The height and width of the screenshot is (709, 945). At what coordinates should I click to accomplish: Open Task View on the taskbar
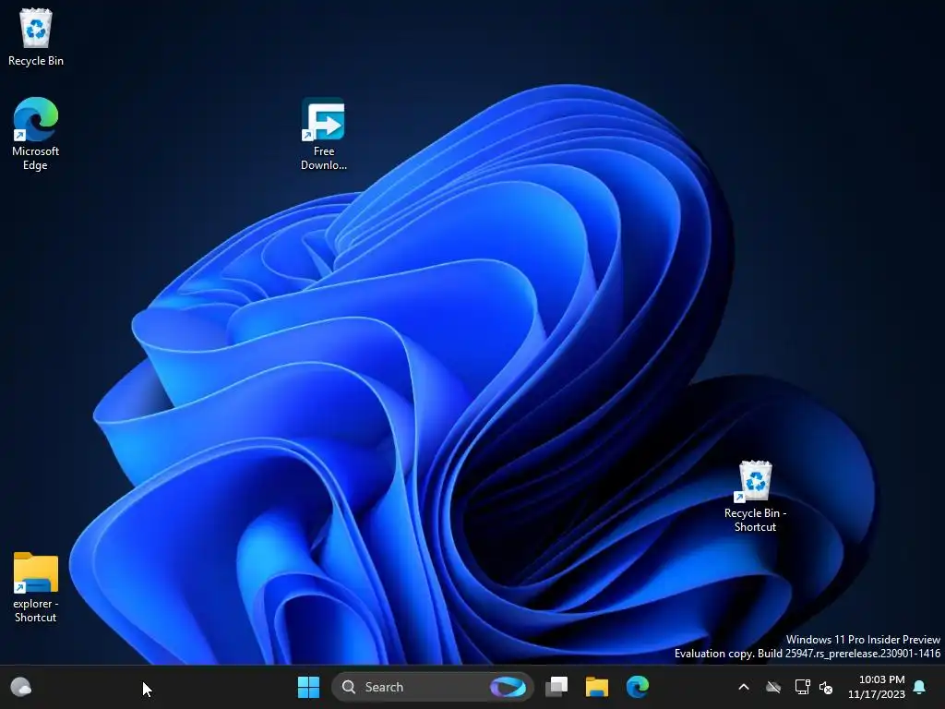tap(556, 687)
